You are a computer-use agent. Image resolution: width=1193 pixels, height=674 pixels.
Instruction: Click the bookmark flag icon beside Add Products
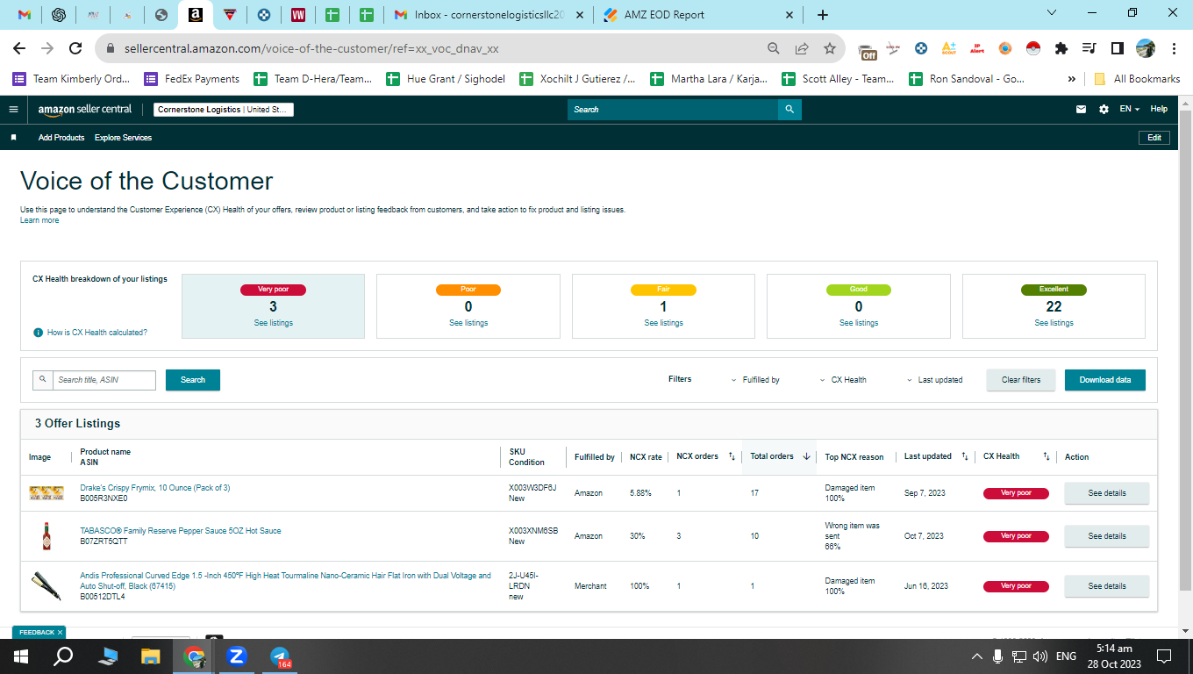pos(13,138)
